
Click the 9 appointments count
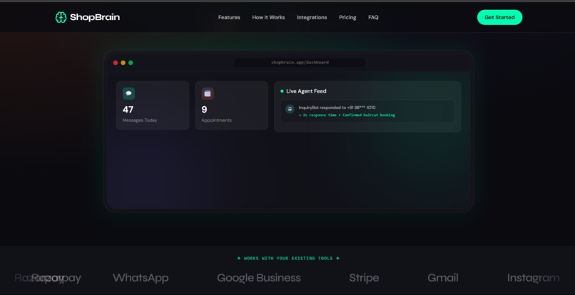coord(204,110)
